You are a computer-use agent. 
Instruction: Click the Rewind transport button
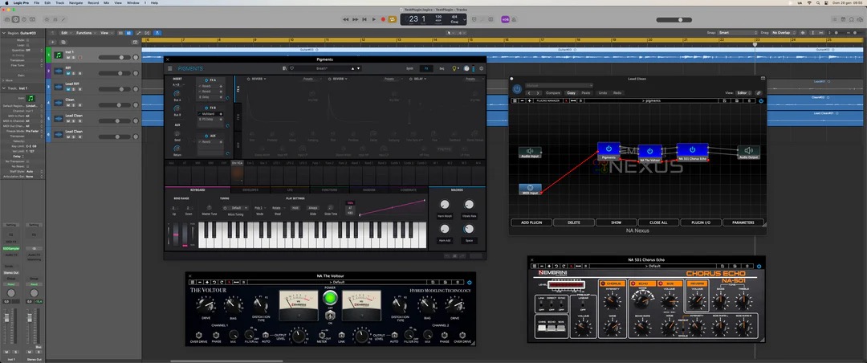click(x=346, y=19)
